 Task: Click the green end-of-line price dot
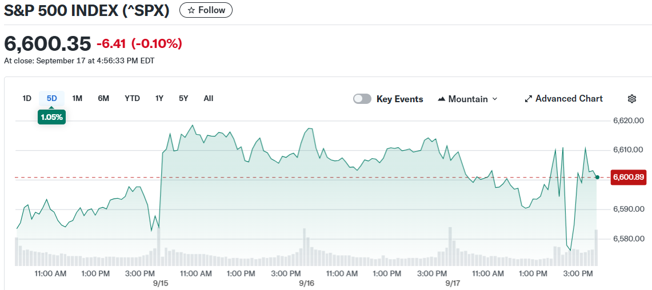597,178
